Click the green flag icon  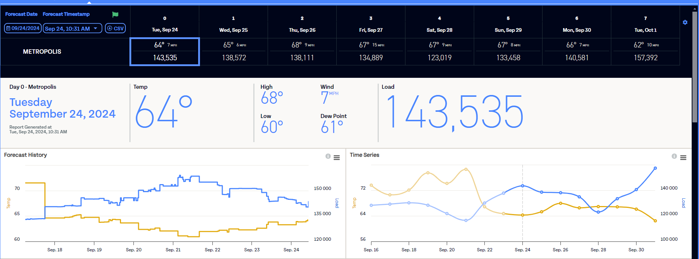(x=115, y=15)
